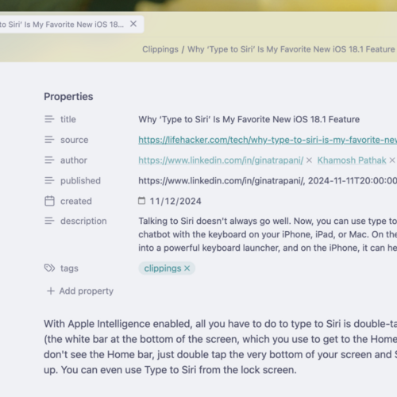Click the tags property icon
This screenshot has width=397, height=397.
click(49, 268)
